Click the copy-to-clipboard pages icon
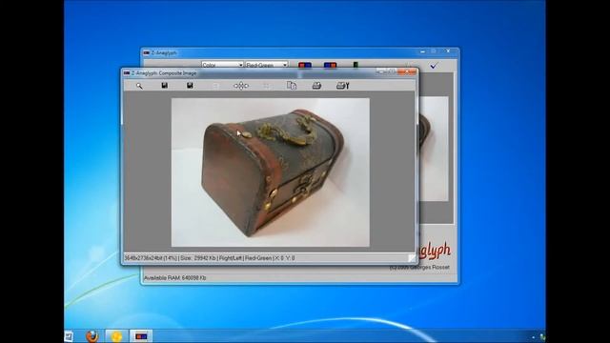This screenshot has height=343, width=610. coord(292,85)
